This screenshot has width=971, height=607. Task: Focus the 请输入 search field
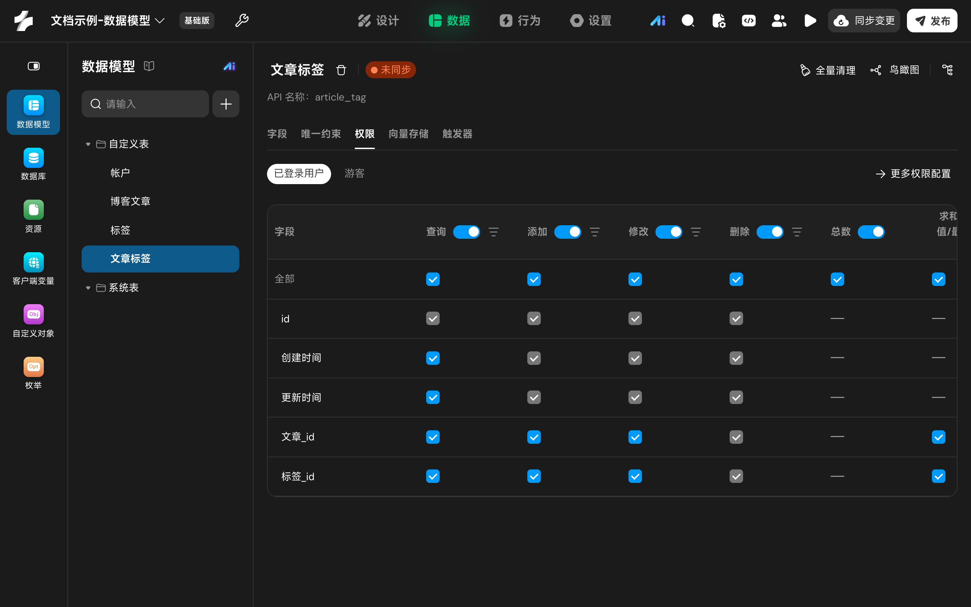coord(145,104)
